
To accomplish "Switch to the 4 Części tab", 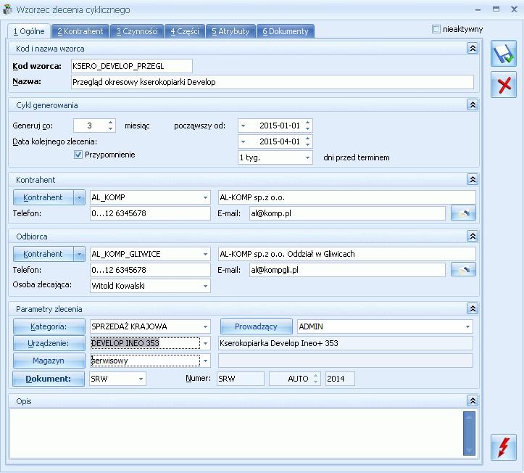I will click(x=185, y=31).
